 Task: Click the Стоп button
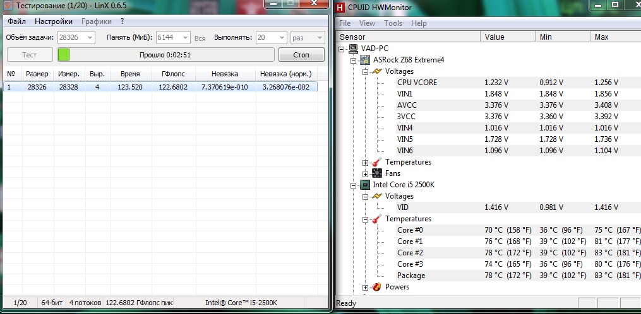301,55
